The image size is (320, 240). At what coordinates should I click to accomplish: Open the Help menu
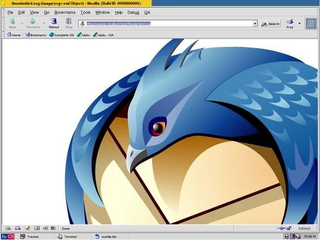tap(119, 12)
